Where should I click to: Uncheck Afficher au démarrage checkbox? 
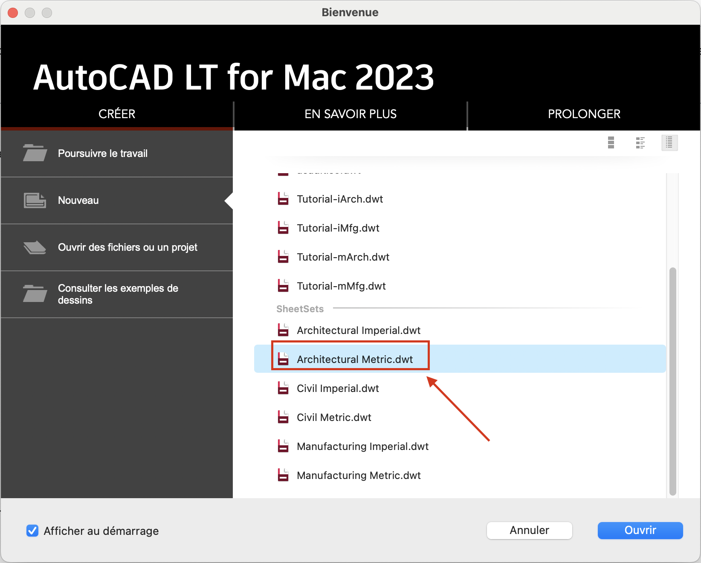32,531
